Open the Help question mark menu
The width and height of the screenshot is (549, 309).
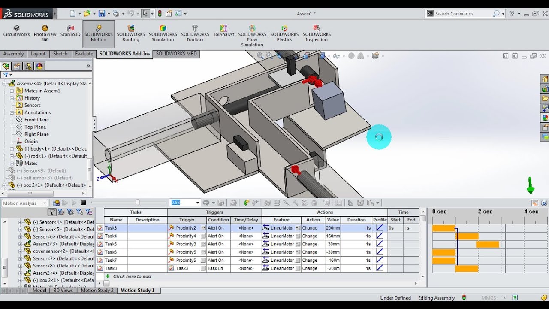coord(512,14)
